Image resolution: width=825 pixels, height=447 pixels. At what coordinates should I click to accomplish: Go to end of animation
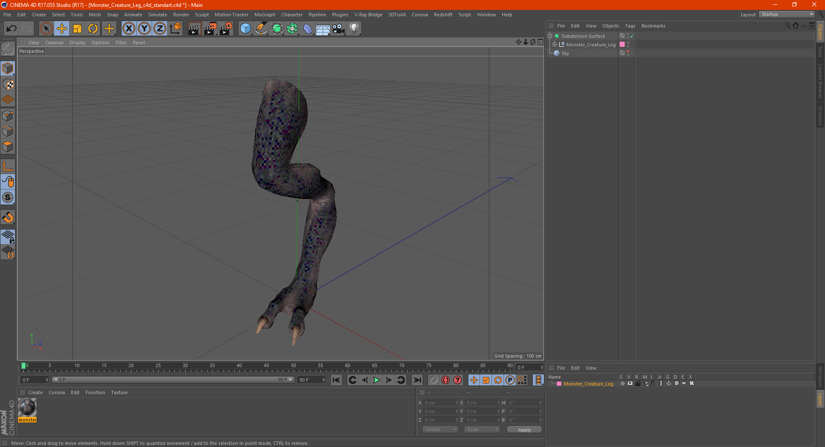pyautogui.click(x=417, y=380)
